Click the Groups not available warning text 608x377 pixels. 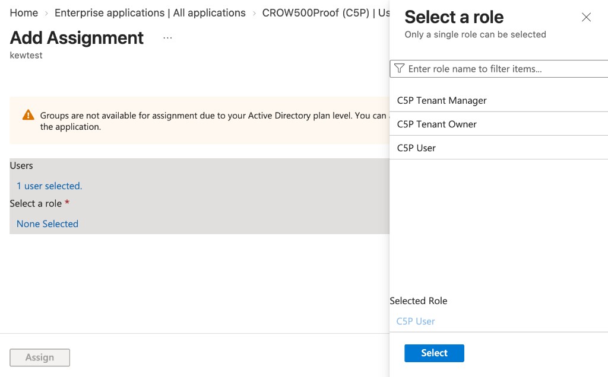(214, 121)
